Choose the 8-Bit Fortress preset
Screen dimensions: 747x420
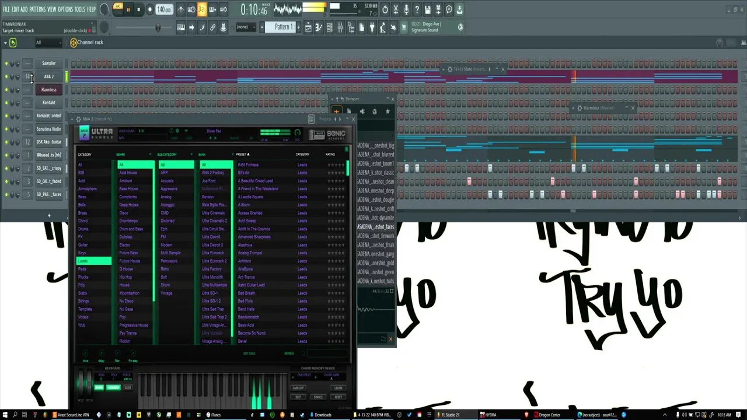pyautogui.click(x=248, y=165)
